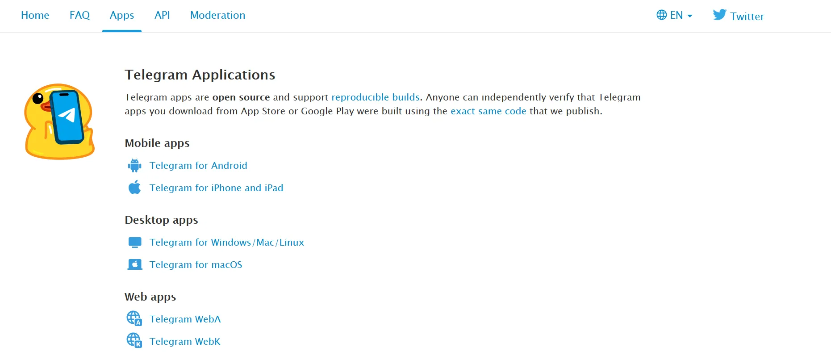Open the FAQ page
This screenshot has height=364, width=831.
(x=79, y=15)
